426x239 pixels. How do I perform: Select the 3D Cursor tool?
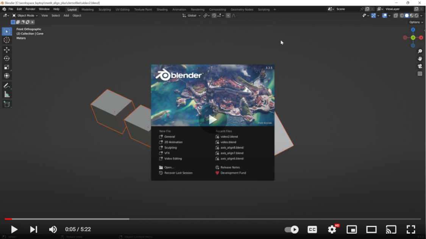coord(7,40)
